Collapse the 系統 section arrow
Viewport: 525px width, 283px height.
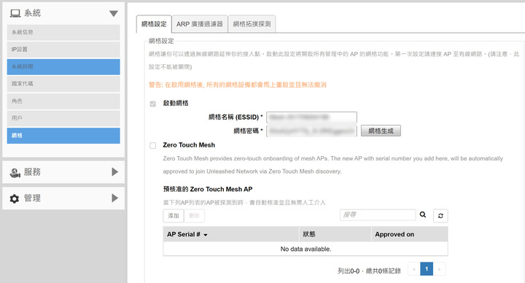tap(114, 13)
